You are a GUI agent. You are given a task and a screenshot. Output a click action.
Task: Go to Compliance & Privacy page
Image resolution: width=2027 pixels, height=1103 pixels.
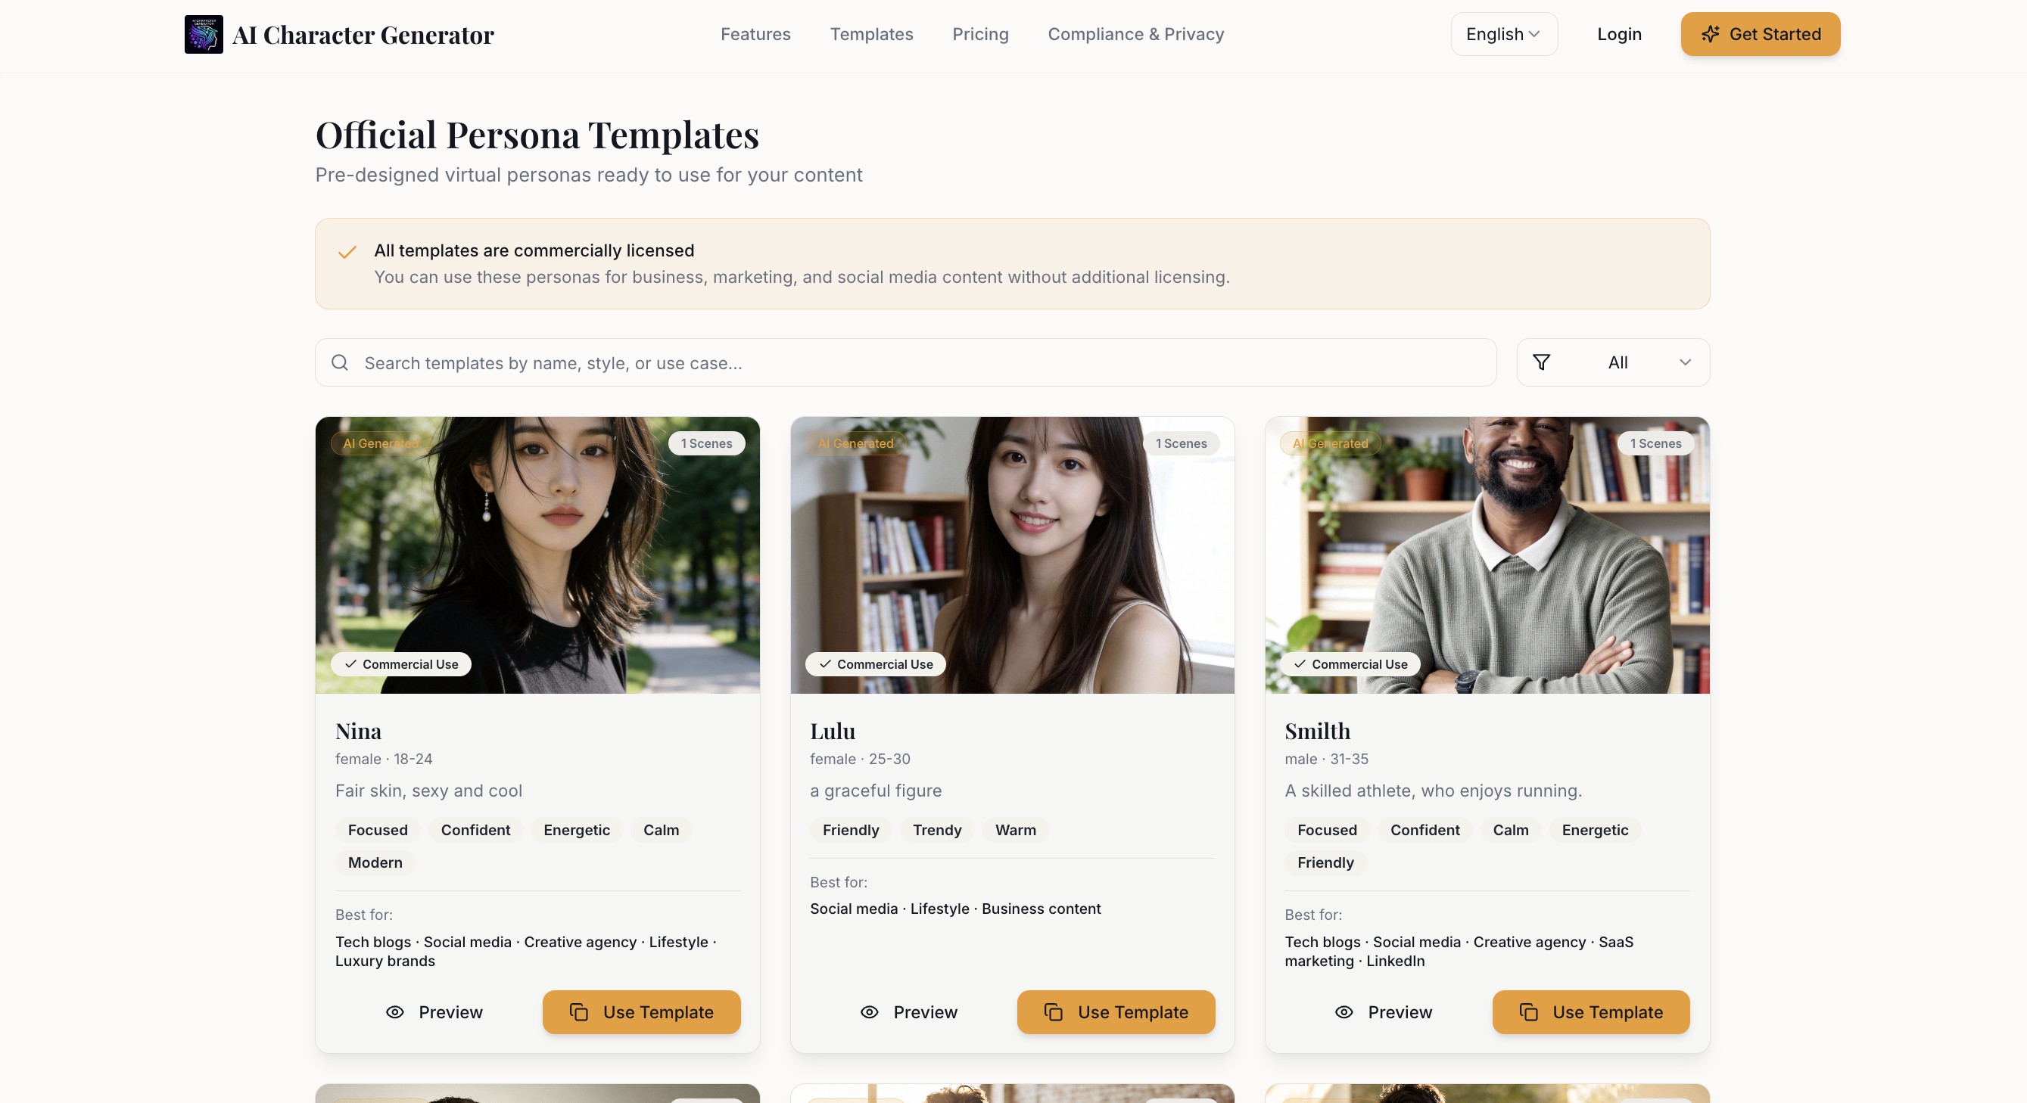pyautogui.click(x=1135, y=35)
